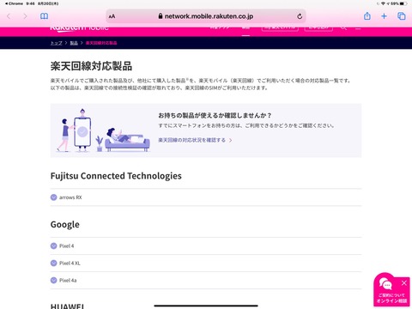Select the arrows RX row text

point(70,197)
